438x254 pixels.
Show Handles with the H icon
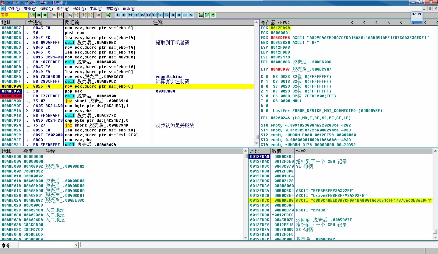point(148,15)
